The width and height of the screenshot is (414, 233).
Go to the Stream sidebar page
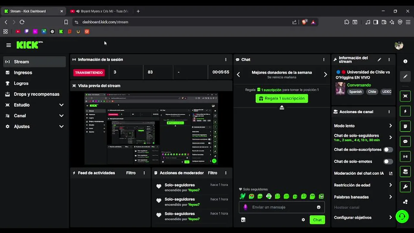[x=34, y=62]
